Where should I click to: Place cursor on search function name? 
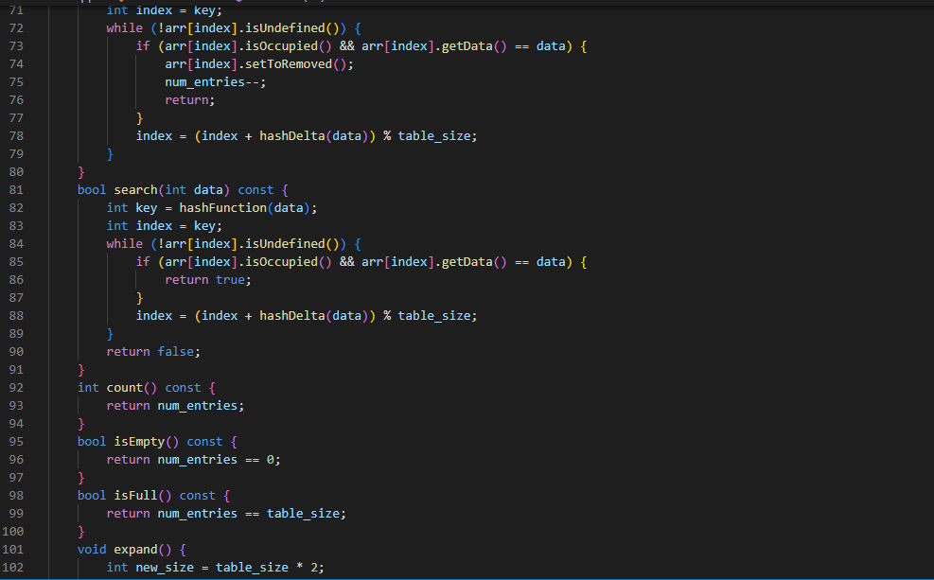point(136,190)
